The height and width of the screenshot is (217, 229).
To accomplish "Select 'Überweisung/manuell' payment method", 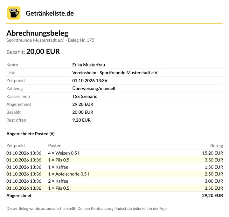I will point(94,88).
